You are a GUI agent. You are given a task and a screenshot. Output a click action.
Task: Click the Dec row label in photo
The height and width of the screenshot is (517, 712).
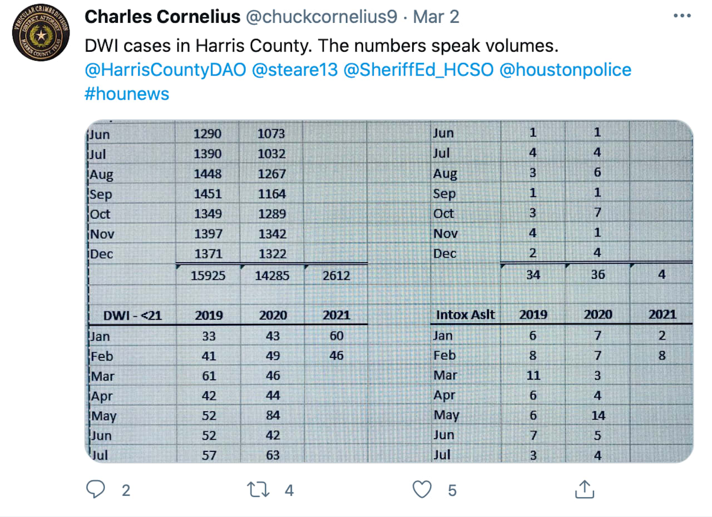101,254
